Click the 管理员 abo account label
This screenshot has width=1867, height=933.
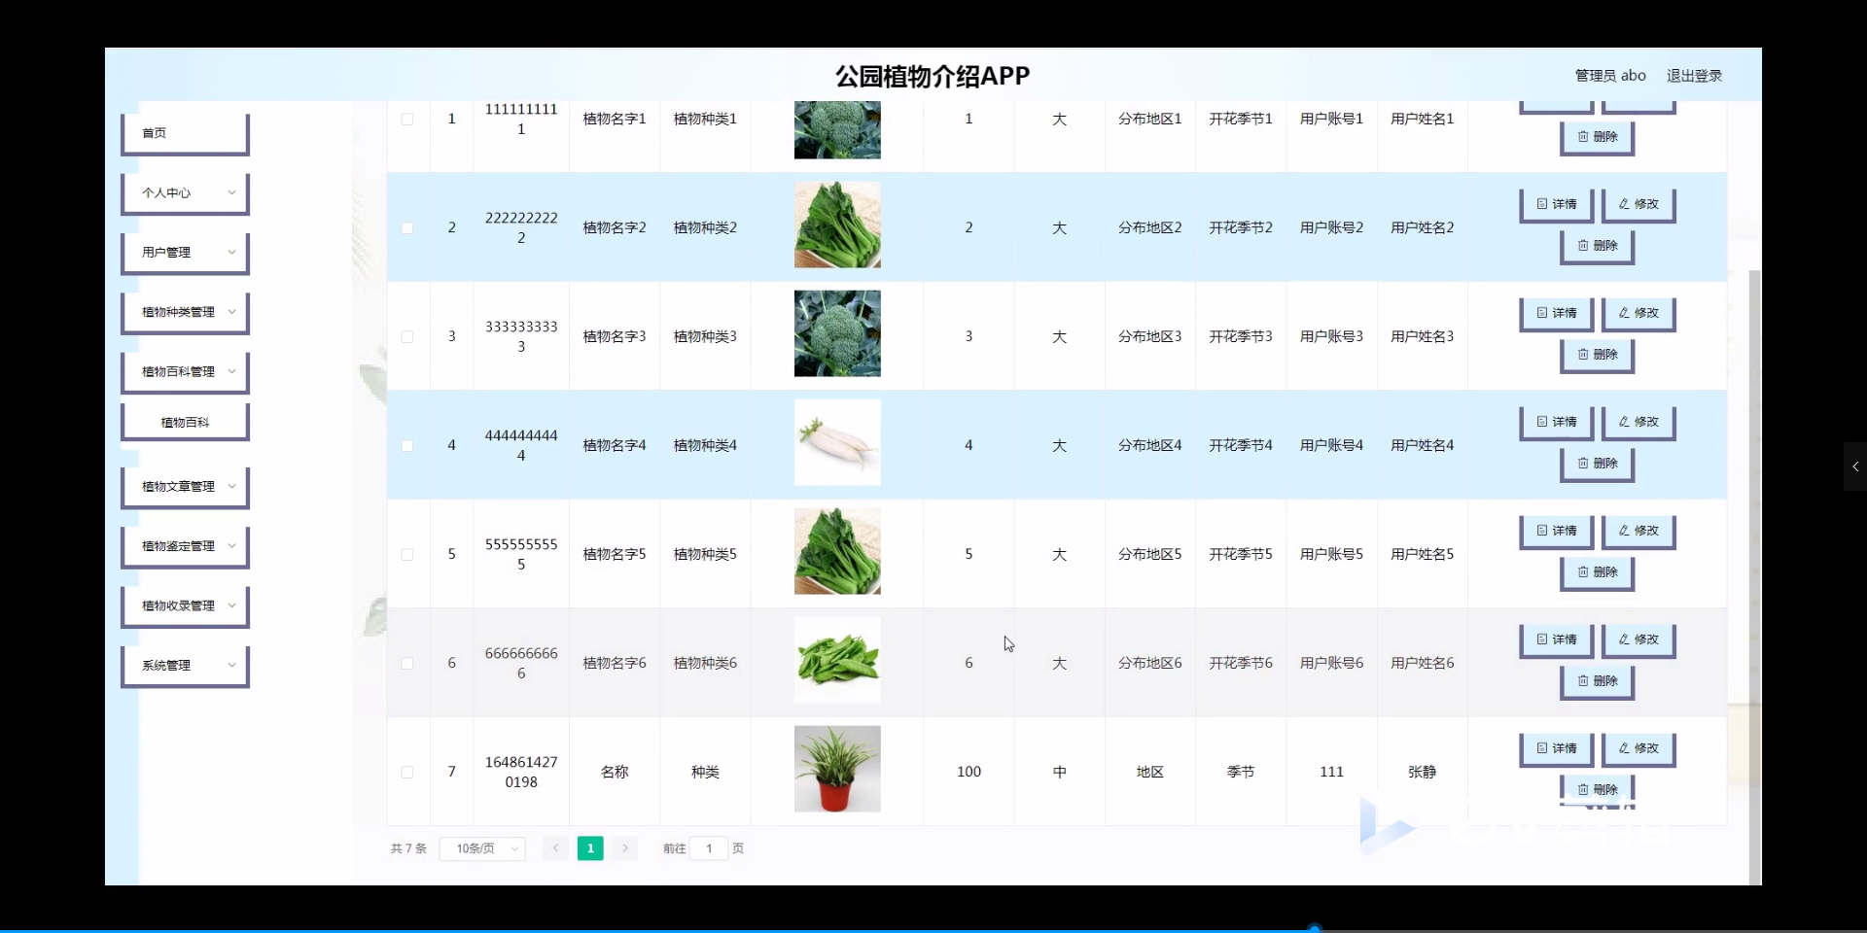coord(1610,76)
